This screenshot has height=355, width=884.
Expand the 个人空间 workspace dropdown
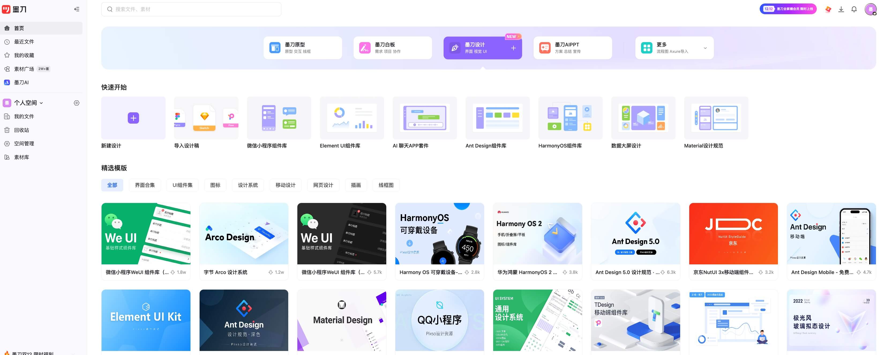(x=41, y=103)
